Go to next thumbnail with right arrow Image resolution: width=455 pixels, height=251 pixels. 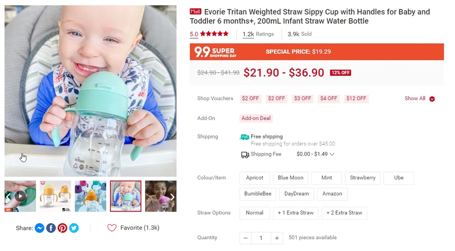pyautogui.click(x=173, y=197)
